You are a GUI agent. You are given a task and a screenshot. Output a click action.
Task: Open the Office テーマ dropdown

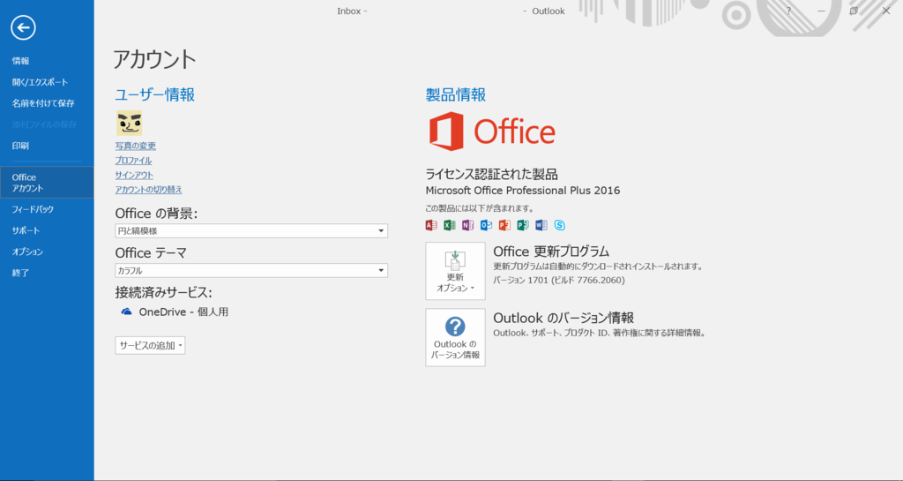(x=251, y=270)
